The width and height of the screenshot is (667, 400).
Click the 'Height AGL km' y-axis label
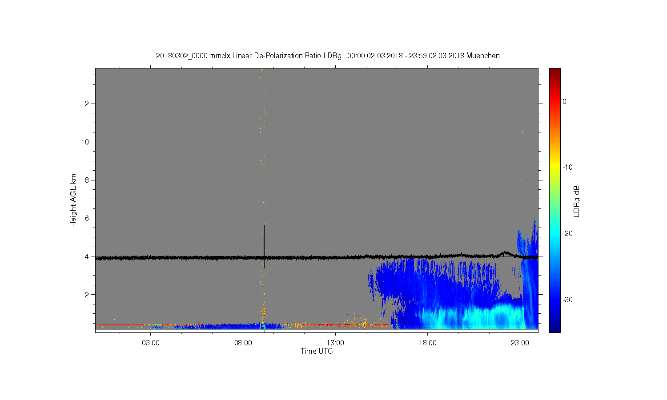(x=73, y=200)
